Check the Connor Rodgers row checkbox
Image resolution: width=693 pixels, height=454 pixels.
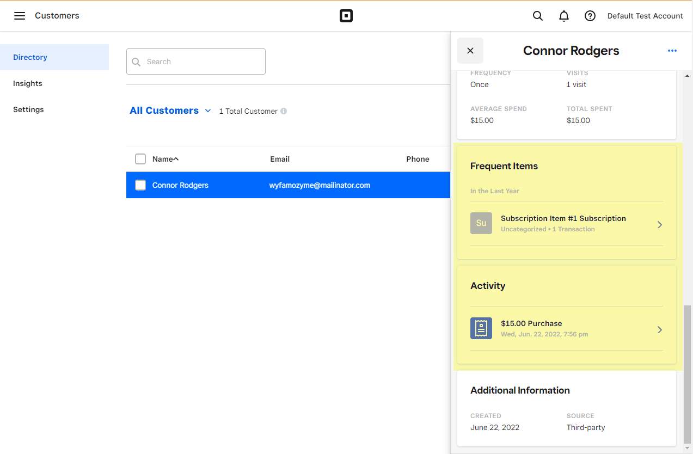pos(140,185)
